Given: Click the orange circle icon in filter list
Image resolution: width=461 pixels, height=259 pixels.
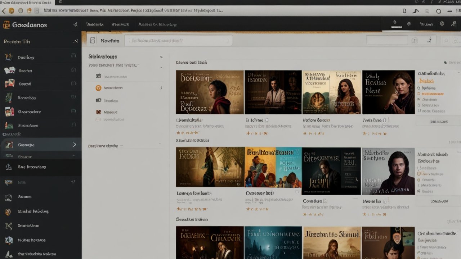Looking at the screenshot, I should click(x=98, y=88).
